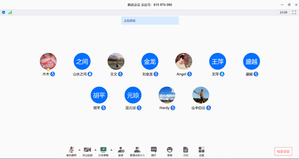Click 胡平 muted microphone icon

click(104, 108)
